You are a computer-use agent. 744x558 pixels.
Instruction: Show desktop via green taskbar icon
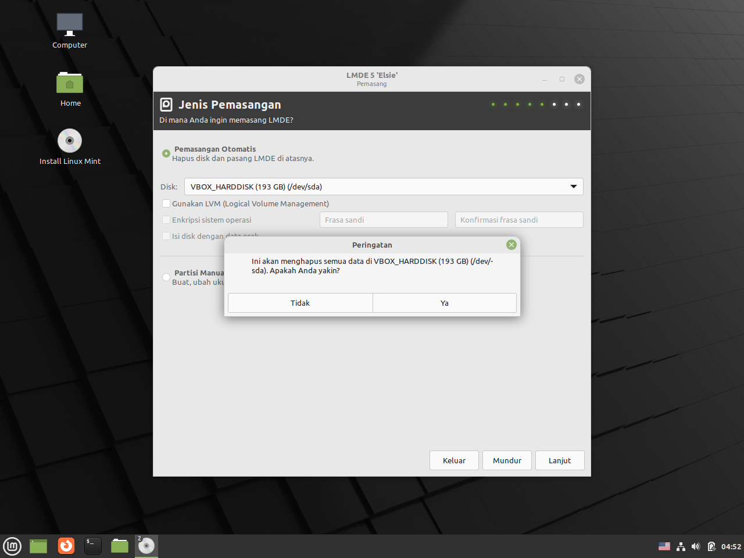(x=38, y=546)
